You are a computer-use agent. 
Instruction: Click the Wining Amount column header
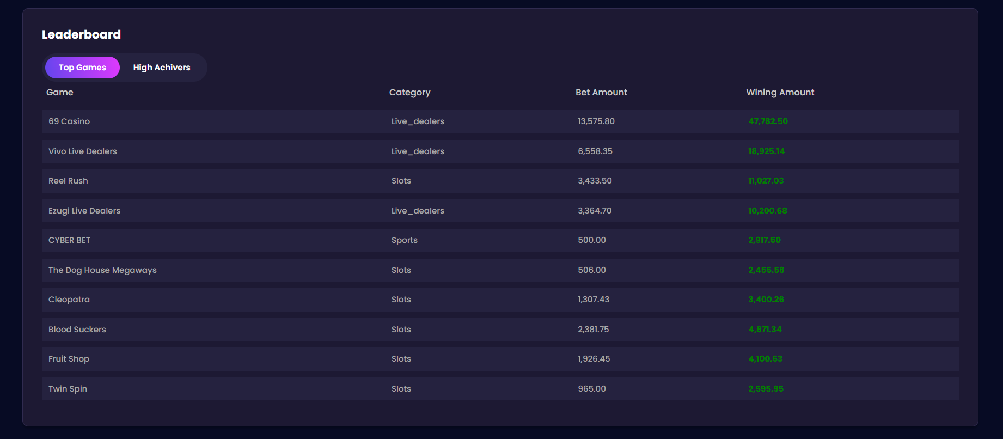coord(780,93)
